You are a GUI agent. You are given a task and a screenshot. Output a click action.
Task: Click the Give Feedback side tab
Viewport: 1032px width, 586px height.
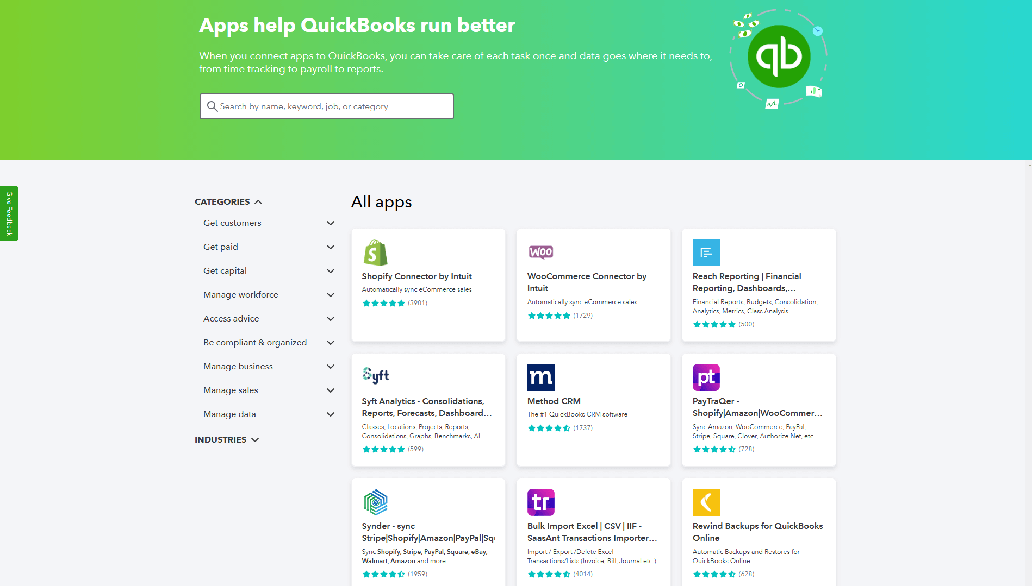click(x=9, y=213)
